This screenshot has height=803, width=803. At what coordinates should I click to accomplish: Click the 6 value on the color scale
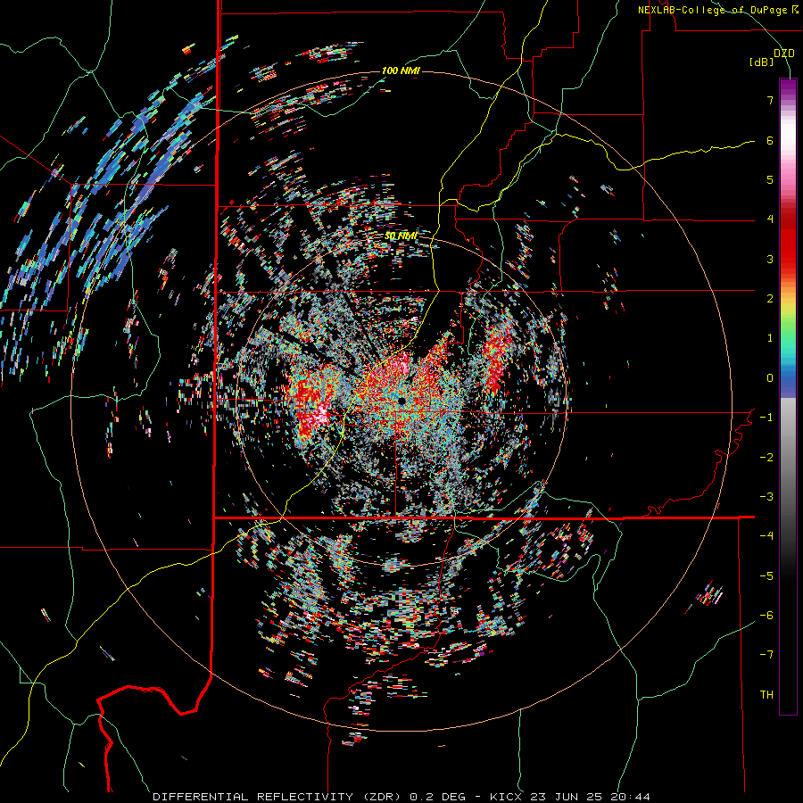tap(770, 140)
